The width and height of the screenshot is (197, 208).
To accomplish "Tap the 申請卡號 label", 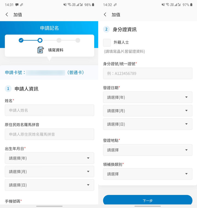I will tap(15, 73).
